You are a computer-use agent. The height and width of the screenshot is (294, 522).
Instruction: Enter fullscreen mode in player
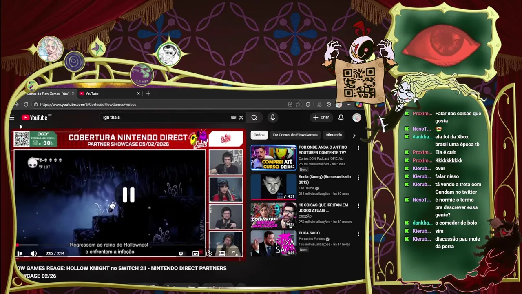coord(235,254)
